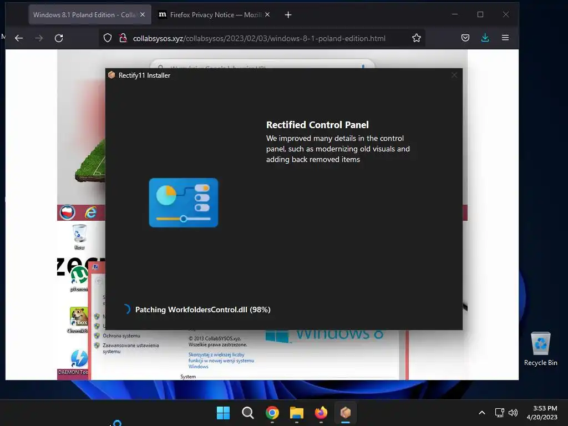Maximize the Firefox window

pos(480,14)
